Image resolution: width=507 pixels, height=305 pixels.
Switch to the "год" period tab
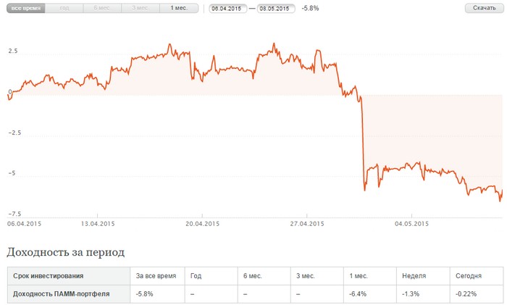click(x=64, y=8)
